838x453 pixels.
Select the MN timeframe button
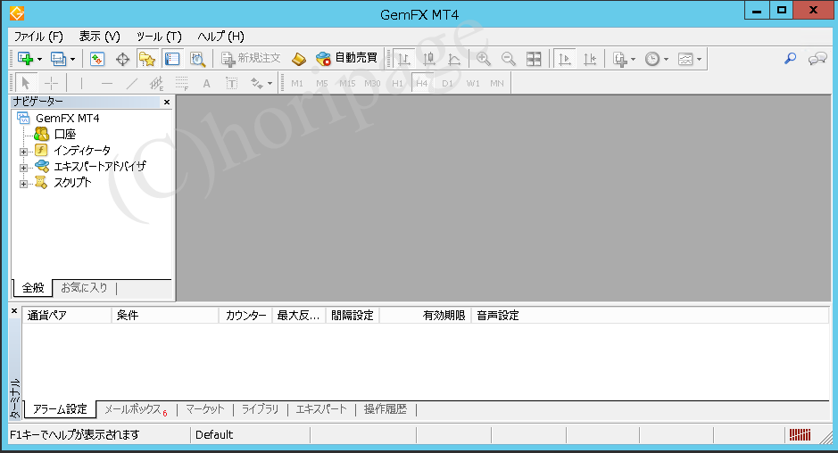[497, 83]
